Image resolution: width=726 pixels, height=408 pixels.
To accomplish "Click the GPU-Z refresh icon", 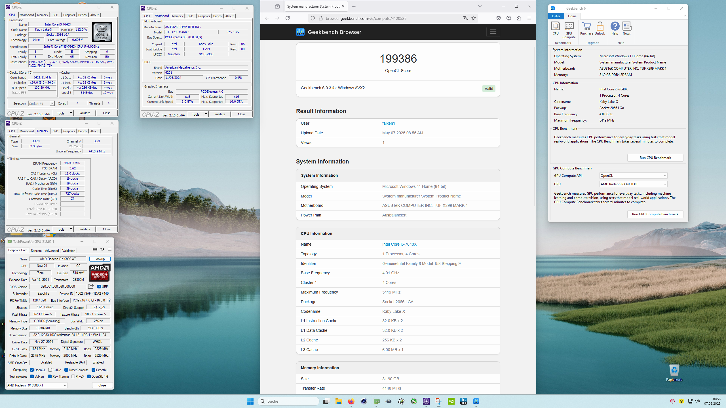I will click(x=102, y=249).
